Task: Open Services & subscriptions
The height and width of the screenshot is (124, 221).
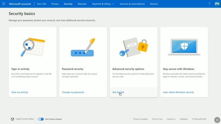Action: pyautogui.click(x=132, y=4)
